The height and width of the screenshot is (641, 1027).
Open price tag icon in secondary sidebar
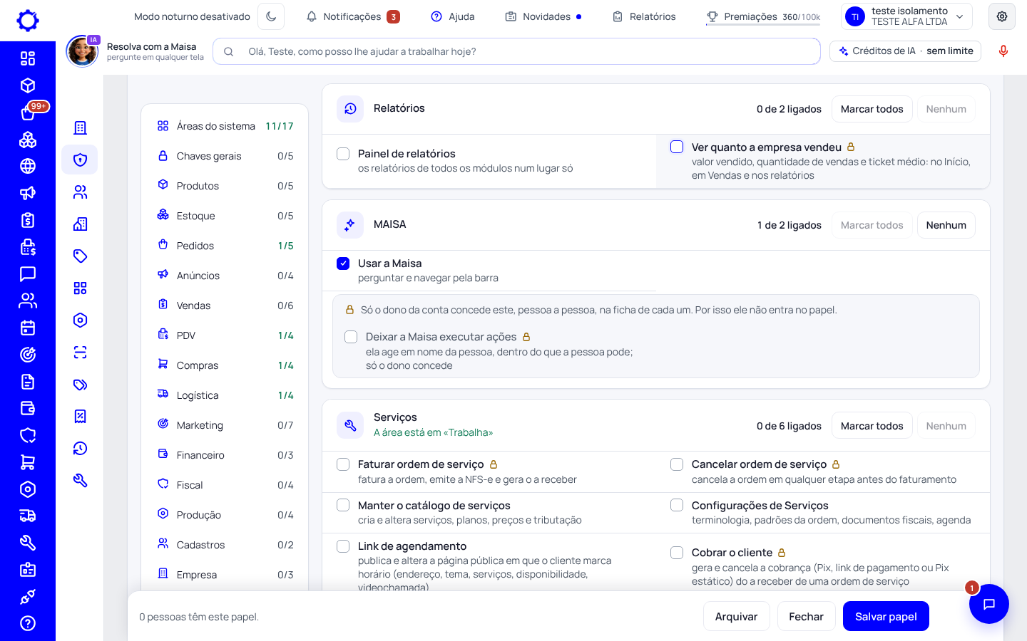(80, 256)
